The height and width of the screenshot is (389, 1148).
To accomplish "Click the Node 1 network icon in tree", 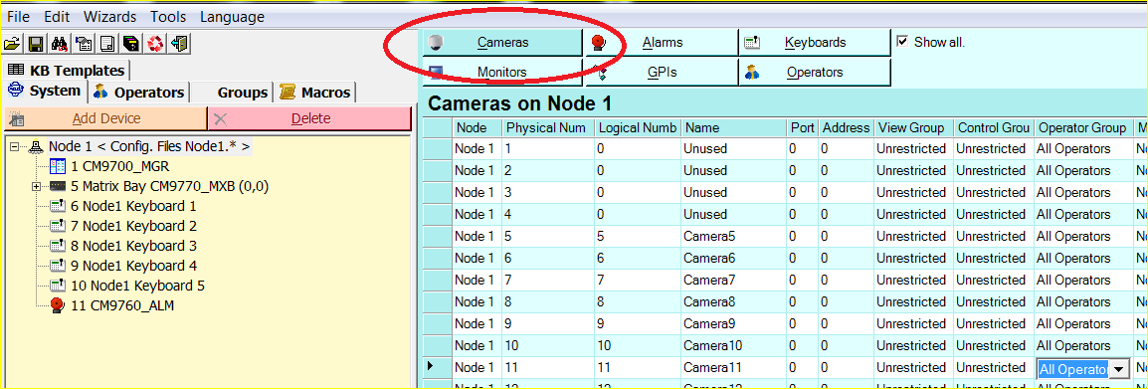I will tap(35, 147).
